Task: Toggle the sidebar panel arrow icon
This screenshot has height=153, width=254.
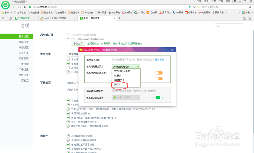Action: (x=3, y=18)
